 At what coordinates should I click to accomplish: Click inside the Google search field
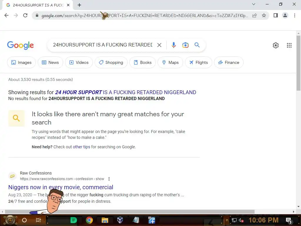pos(103,45)
